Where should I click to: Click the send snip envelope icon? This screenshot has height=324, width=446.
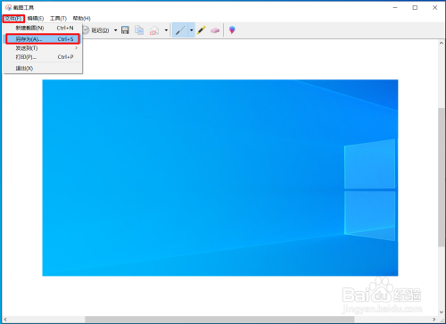point(154,30)
